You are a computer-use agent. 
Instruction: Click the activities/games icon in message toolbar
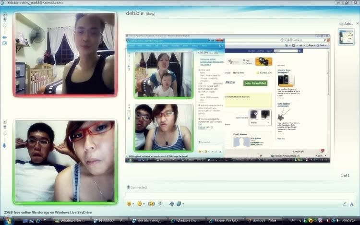pos(171,204)
